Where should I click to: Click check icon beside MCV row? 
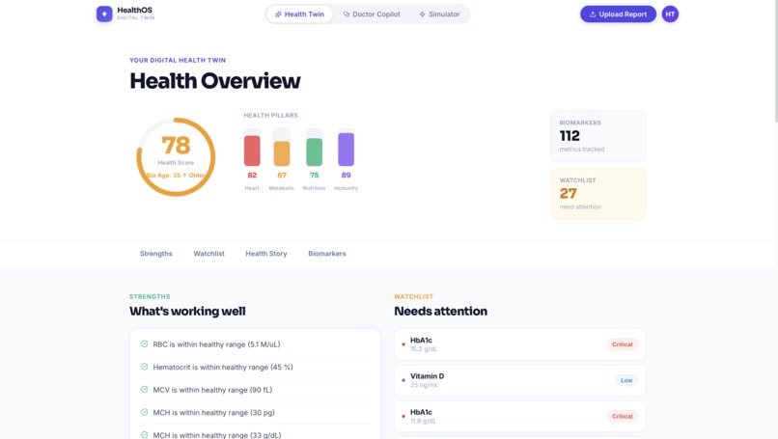click(145, 390)
